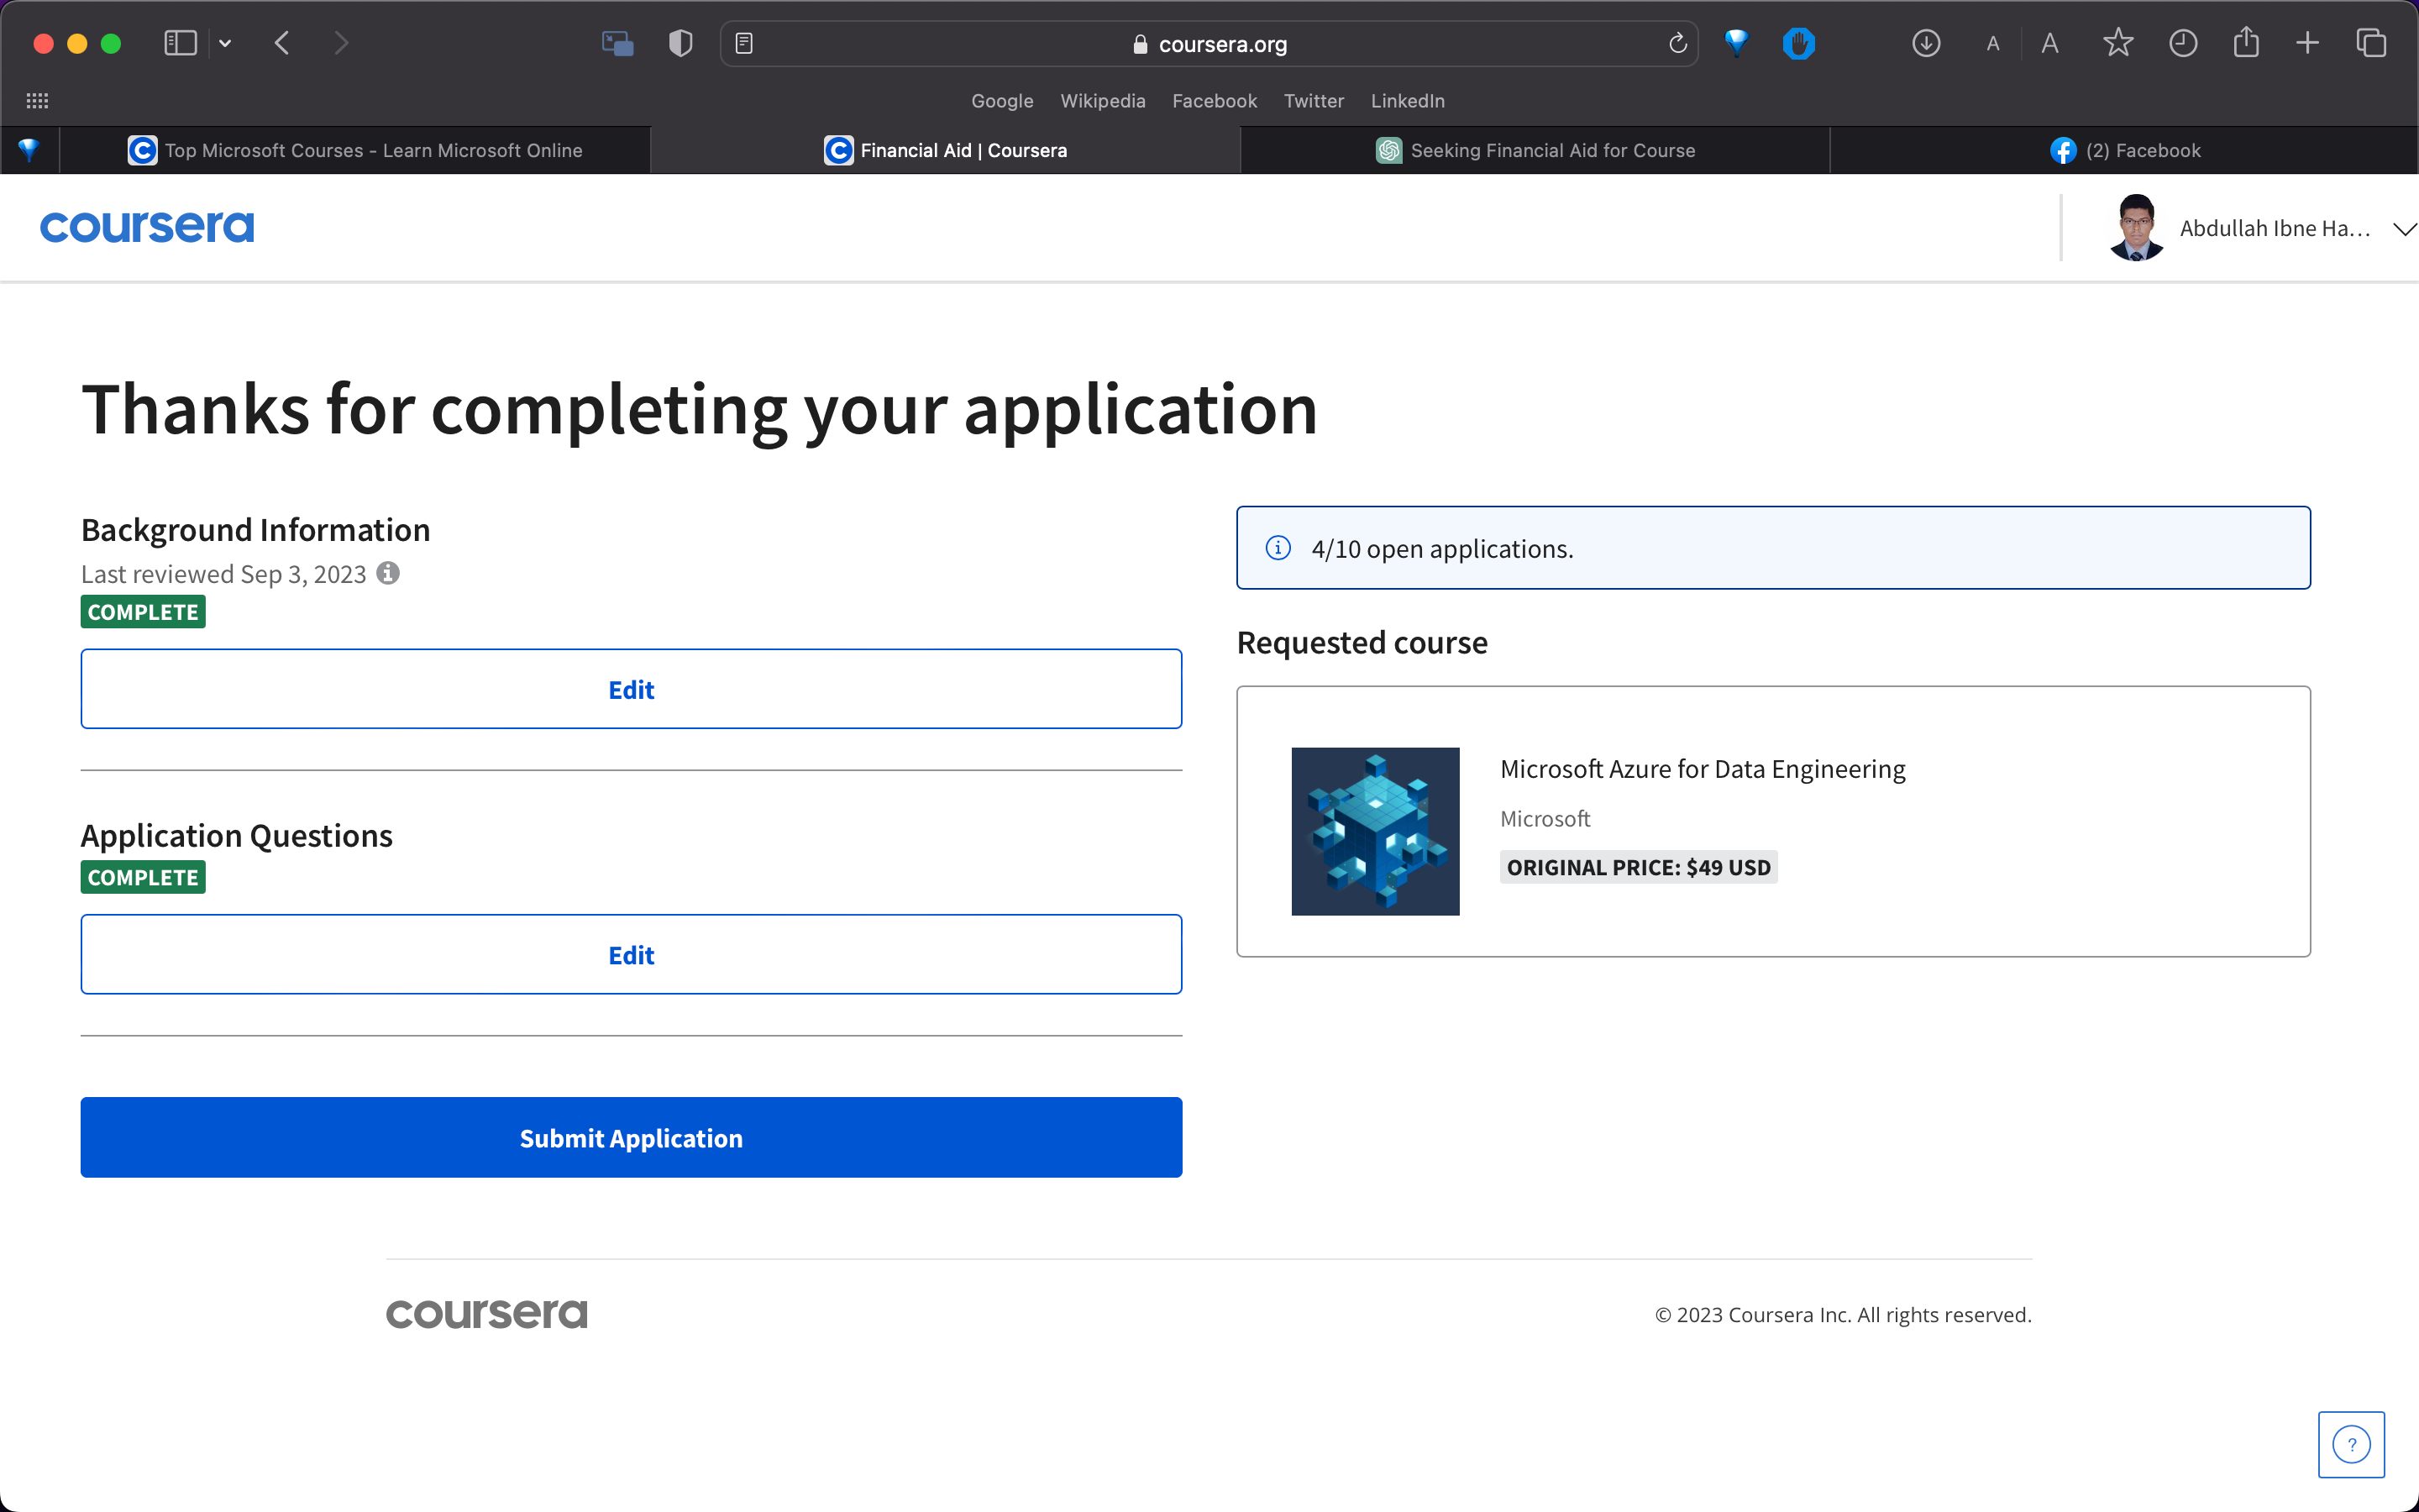
Task: Open the blue hand blocker extension
Action: click(x=1798, y=43)
